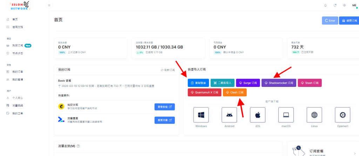Open the iOS Apple client download
The height and width of the screenshot is (156, 359).
(257, 114)
